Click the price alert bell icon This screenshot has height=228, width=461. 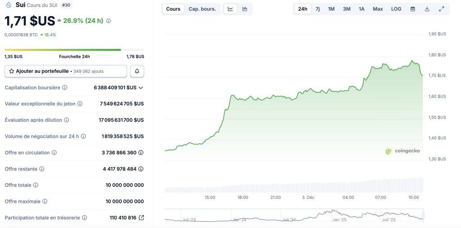click(137, 71)
